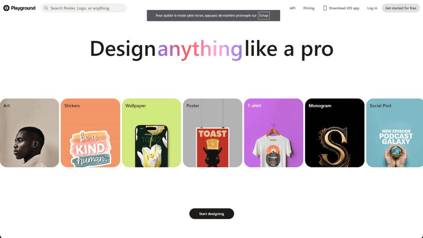
Task: Open the Wallpaper category card
Action: tap(151, 133)
